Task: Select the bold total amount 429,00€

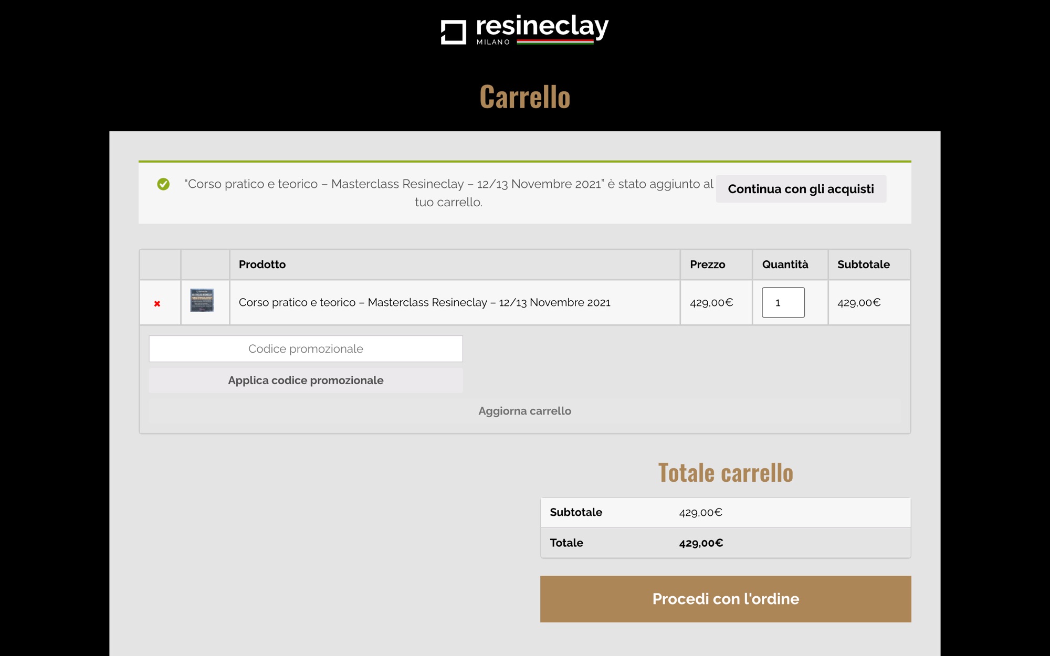Action: [x=701, y=543]
